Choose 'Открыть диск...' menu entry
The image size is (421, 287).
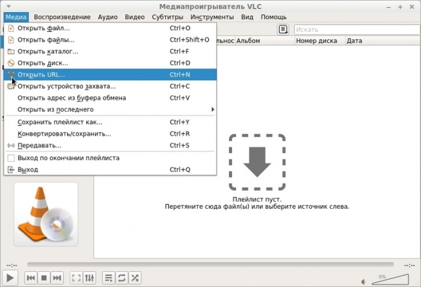tap(110, 63)
